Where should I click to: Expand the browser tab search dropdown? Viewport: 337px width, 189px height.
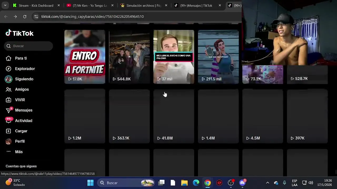5,5
